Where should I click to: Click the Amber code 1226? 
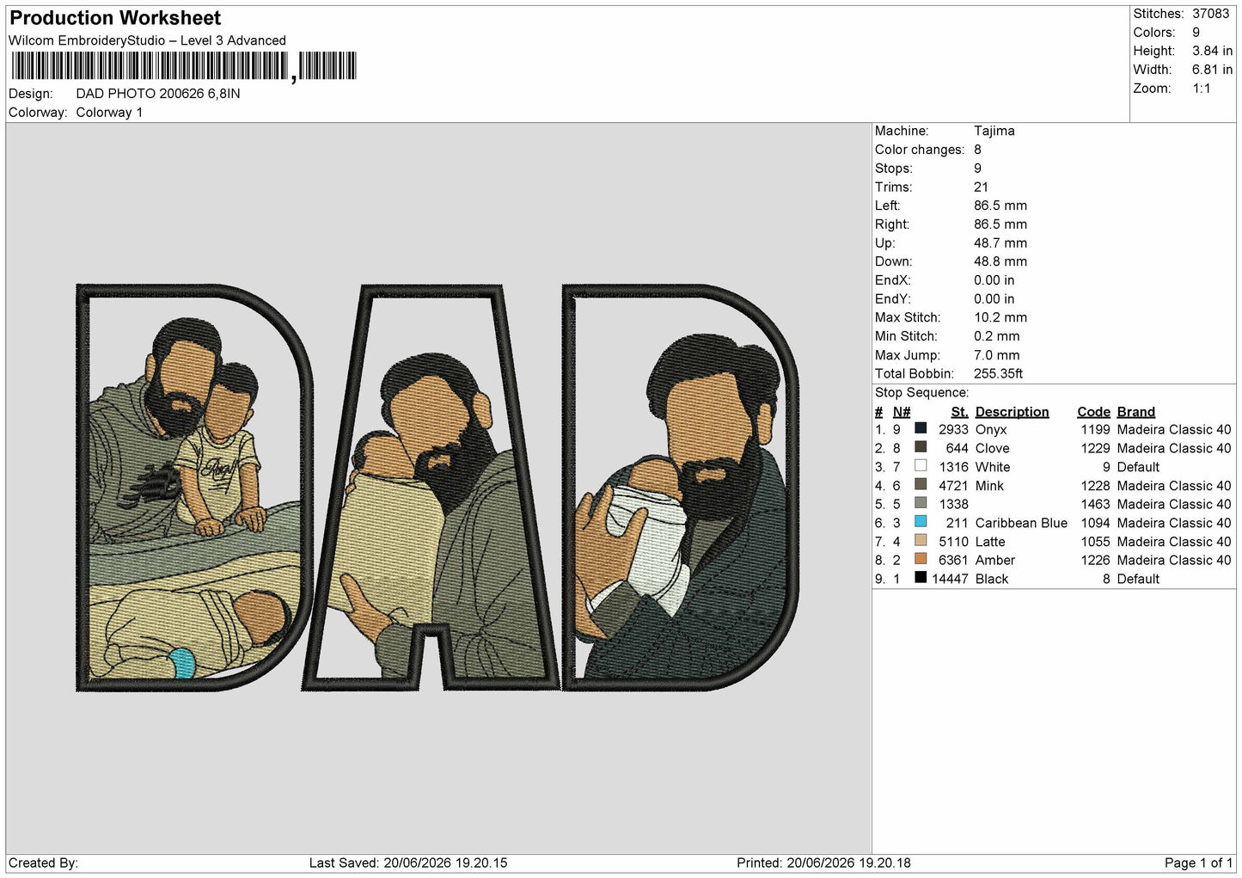(x=1095, y=560)
